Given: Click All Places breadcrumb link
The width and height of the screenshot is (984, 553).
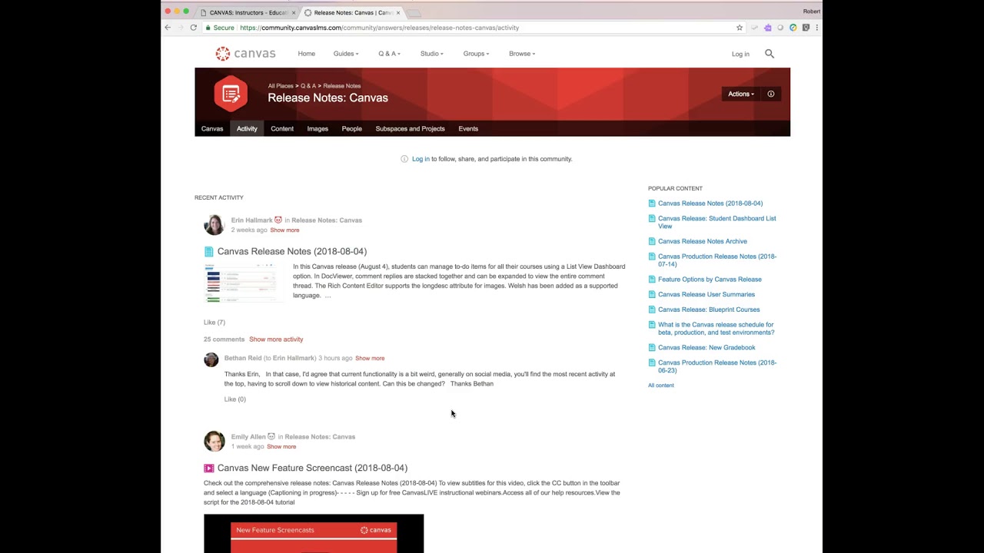Looking at the screenshot, I should tap(281, 86).
